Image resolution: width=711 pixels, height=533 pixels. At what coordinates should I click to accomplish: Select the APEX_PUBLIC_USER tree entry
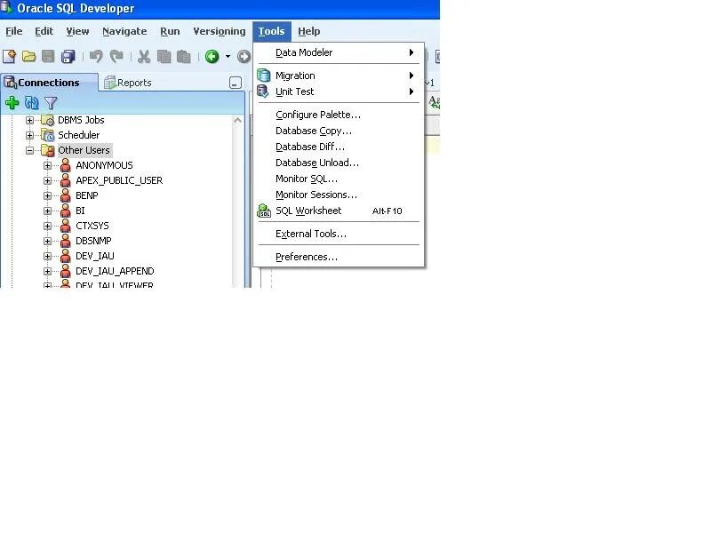(x=119, y=180)
